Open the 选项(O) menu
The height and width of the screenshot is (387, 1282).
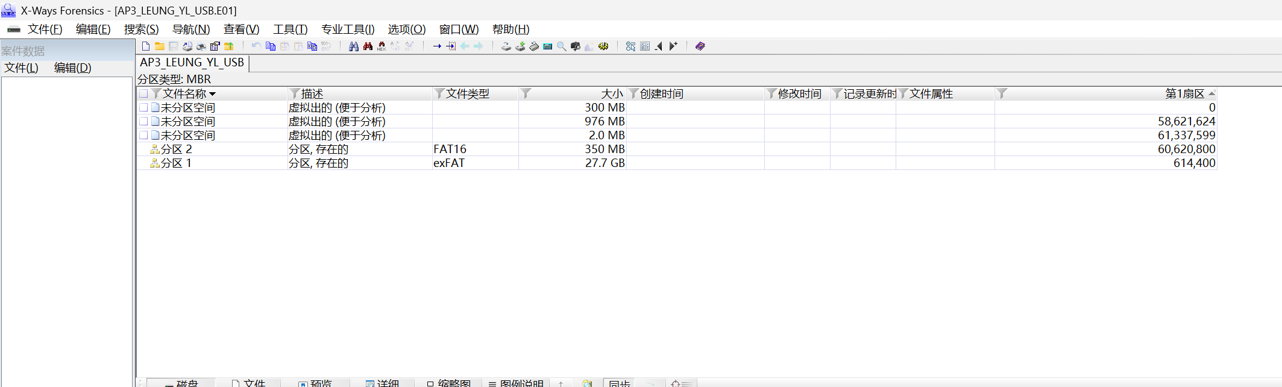[x=407, y=29]
